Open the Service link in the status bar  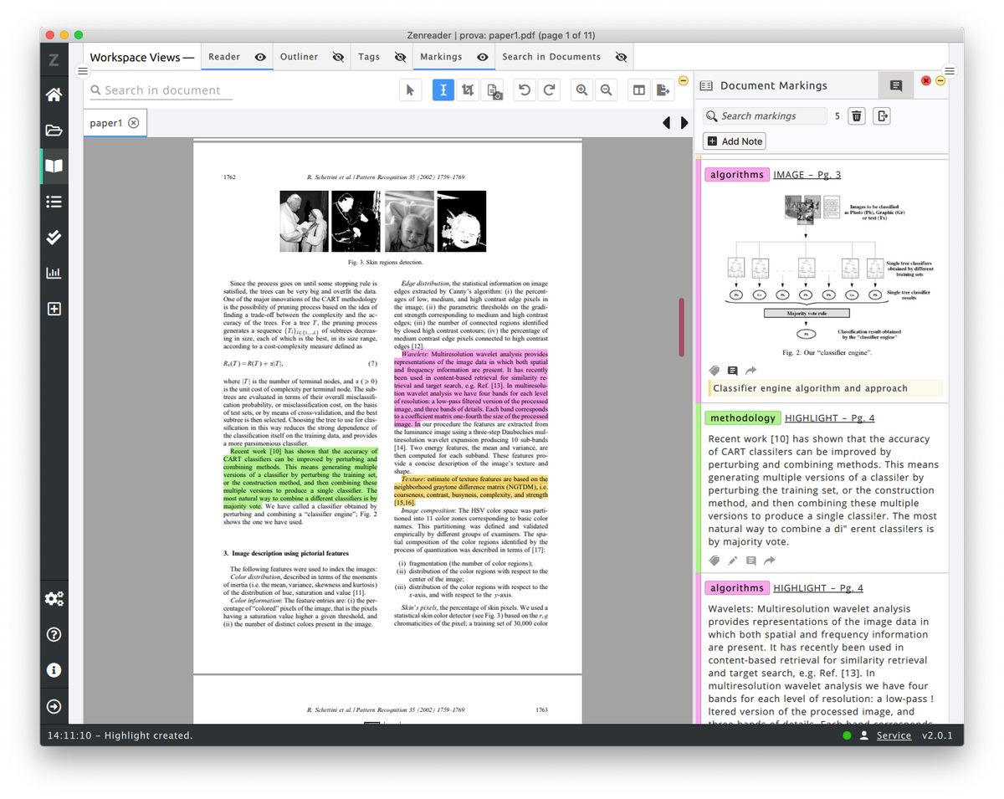pyautogui.click(x=894, y=735)
